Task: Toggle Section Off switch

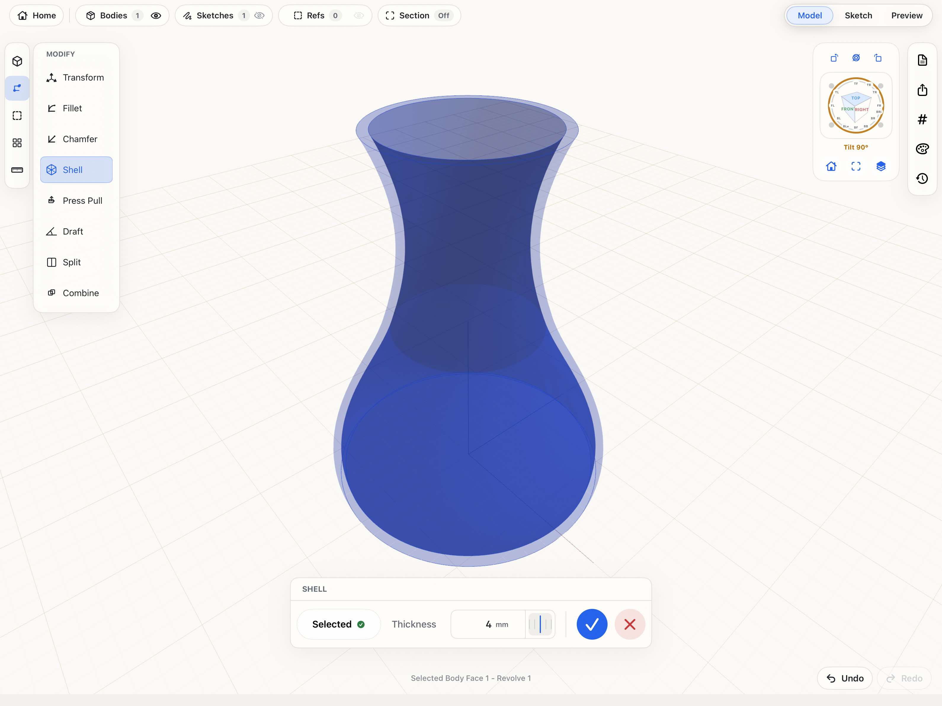Action: point(443,16)
